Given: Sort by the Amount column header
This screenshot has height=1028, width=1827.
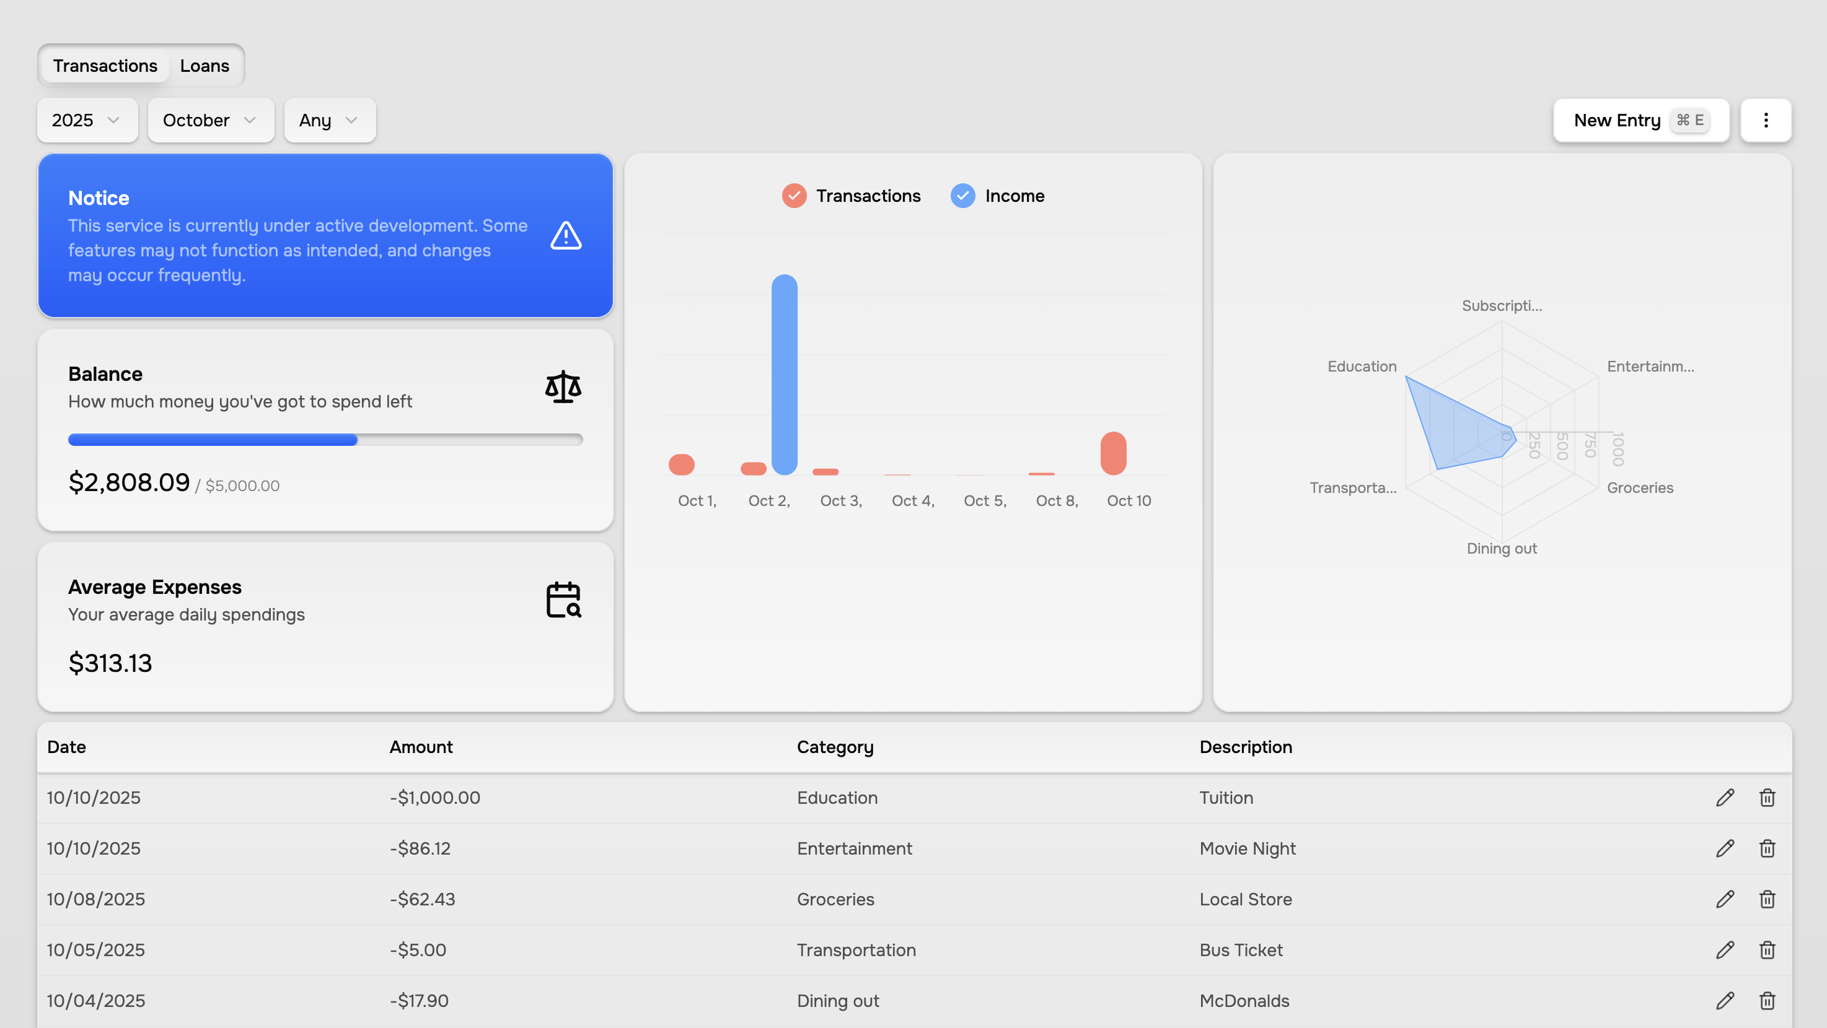Looking at the screenshot, I should pos(421,747).
